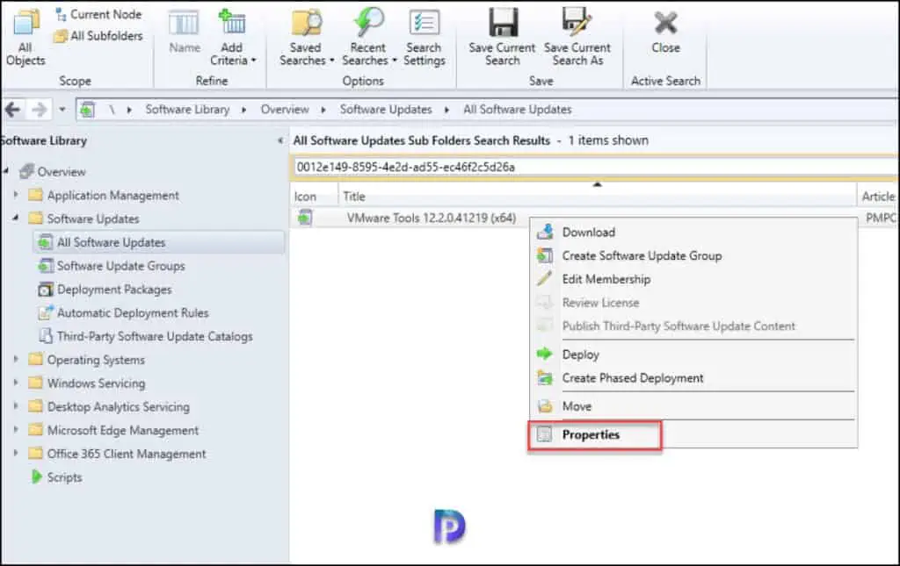Select the Windows Servicing folder
Image resolution: width=900 pixels, height=566 pixels.
(87, 383)
